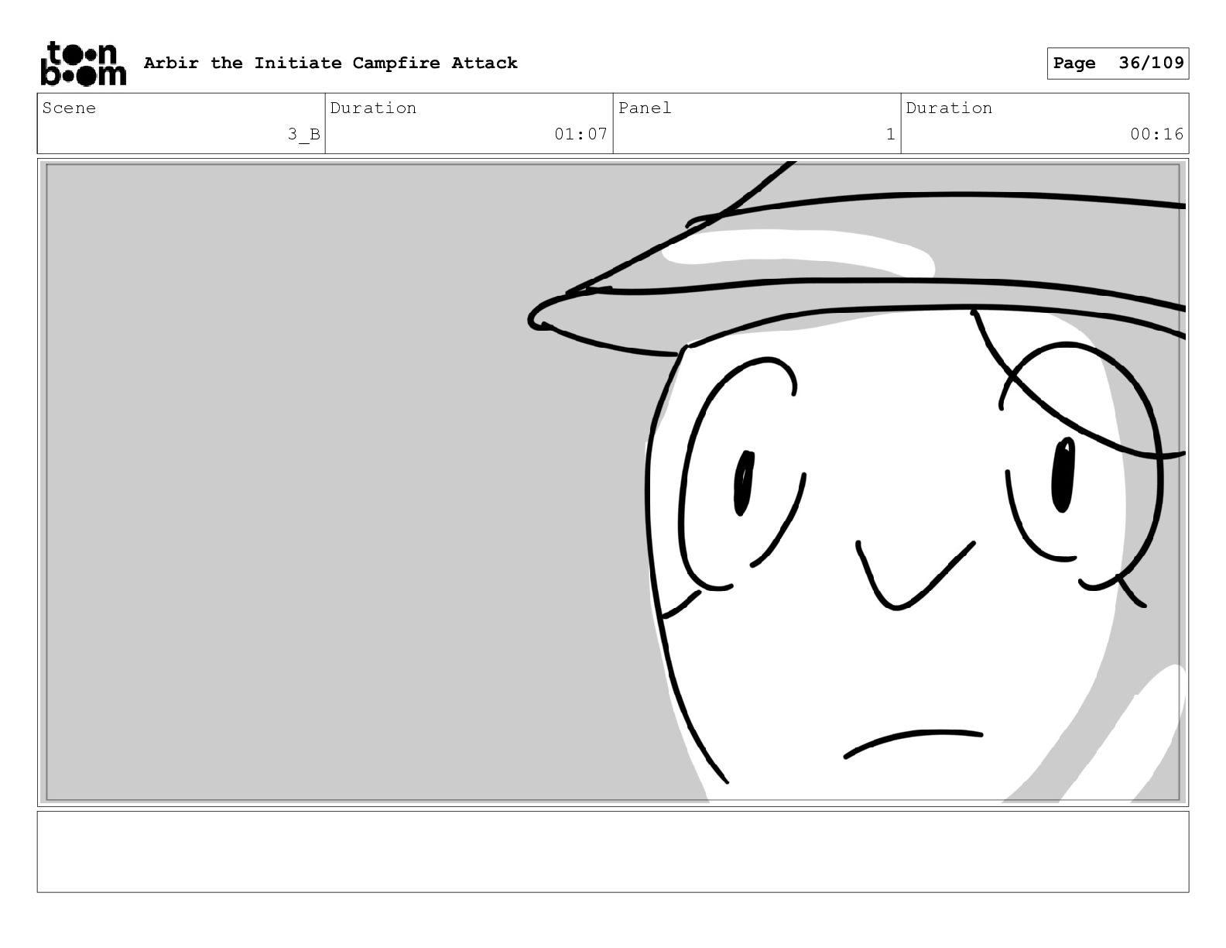Click the 'Page 36/109' indicator box
This screenshot has height=948, width=1226.
coord(1118,64)
